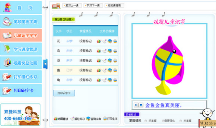Mark character as 未掌握

click(x=181, y=121)
